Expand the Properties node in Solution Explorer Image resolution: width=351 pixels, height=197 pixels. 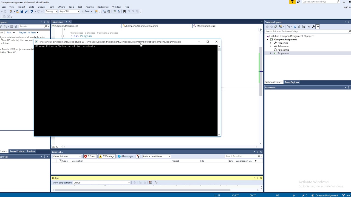tap(270, 43)
